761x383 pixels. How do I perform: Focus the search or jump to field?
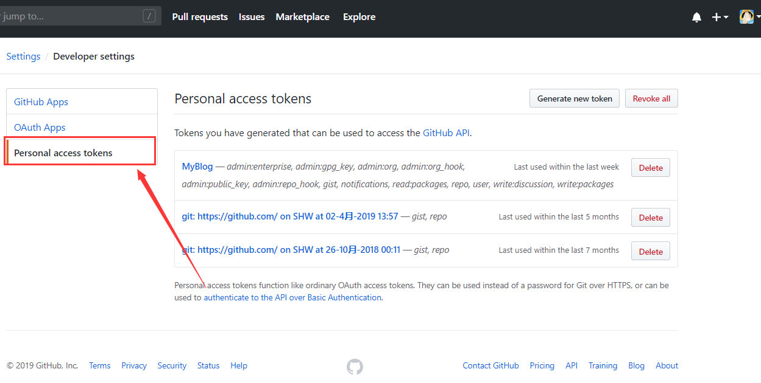(79, 16)
